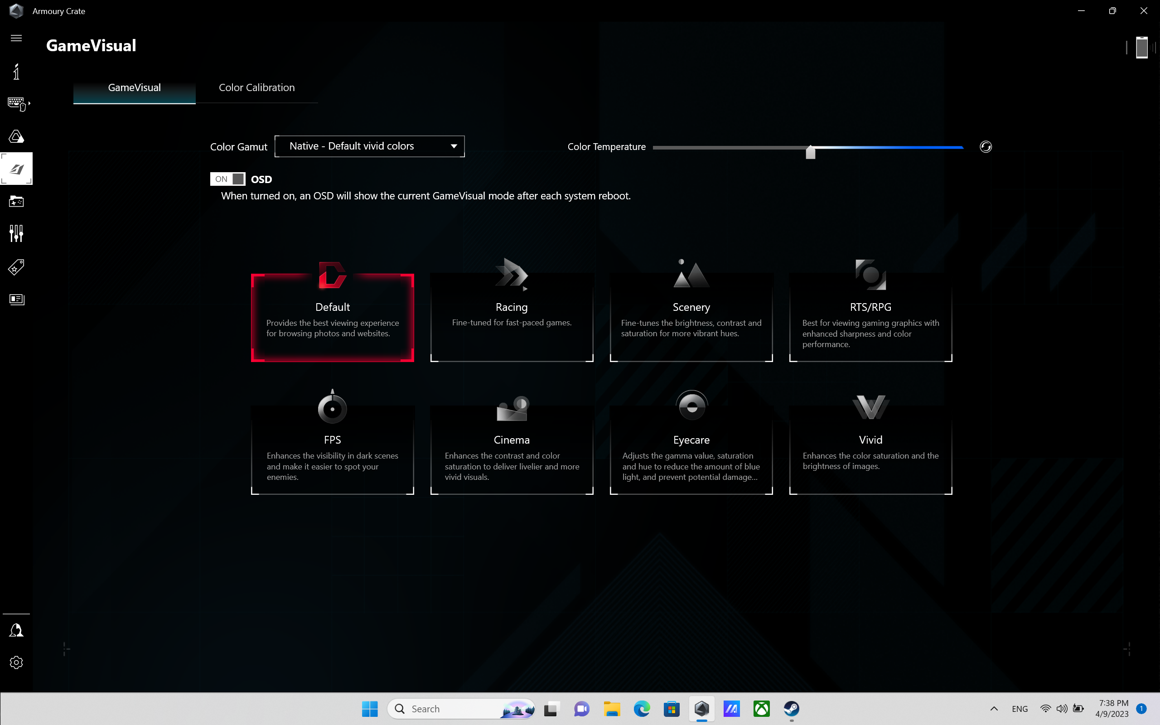Switch to the Color Calibration tab

pyautogui.click(x=256, y=88)
